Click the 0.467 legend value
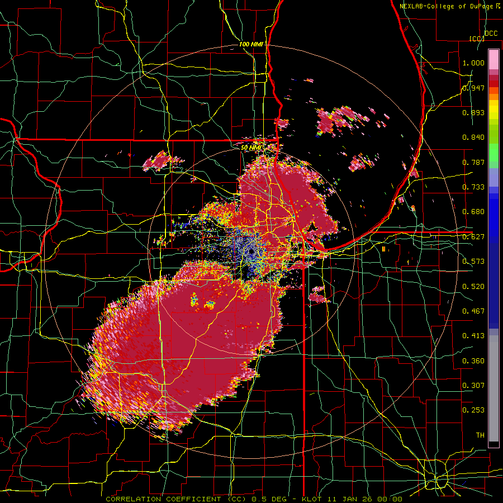 click(473, 311)
